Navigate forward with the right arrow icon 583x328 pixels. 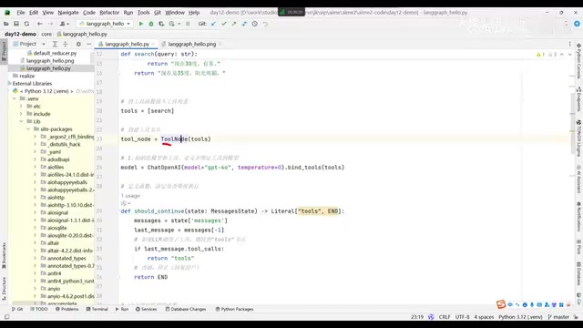(50, 24)
